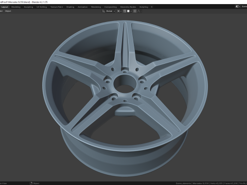This screenshot has height=185, width=247.
Task: Open the Object menu in viewport header
Action: click(8, 11)
